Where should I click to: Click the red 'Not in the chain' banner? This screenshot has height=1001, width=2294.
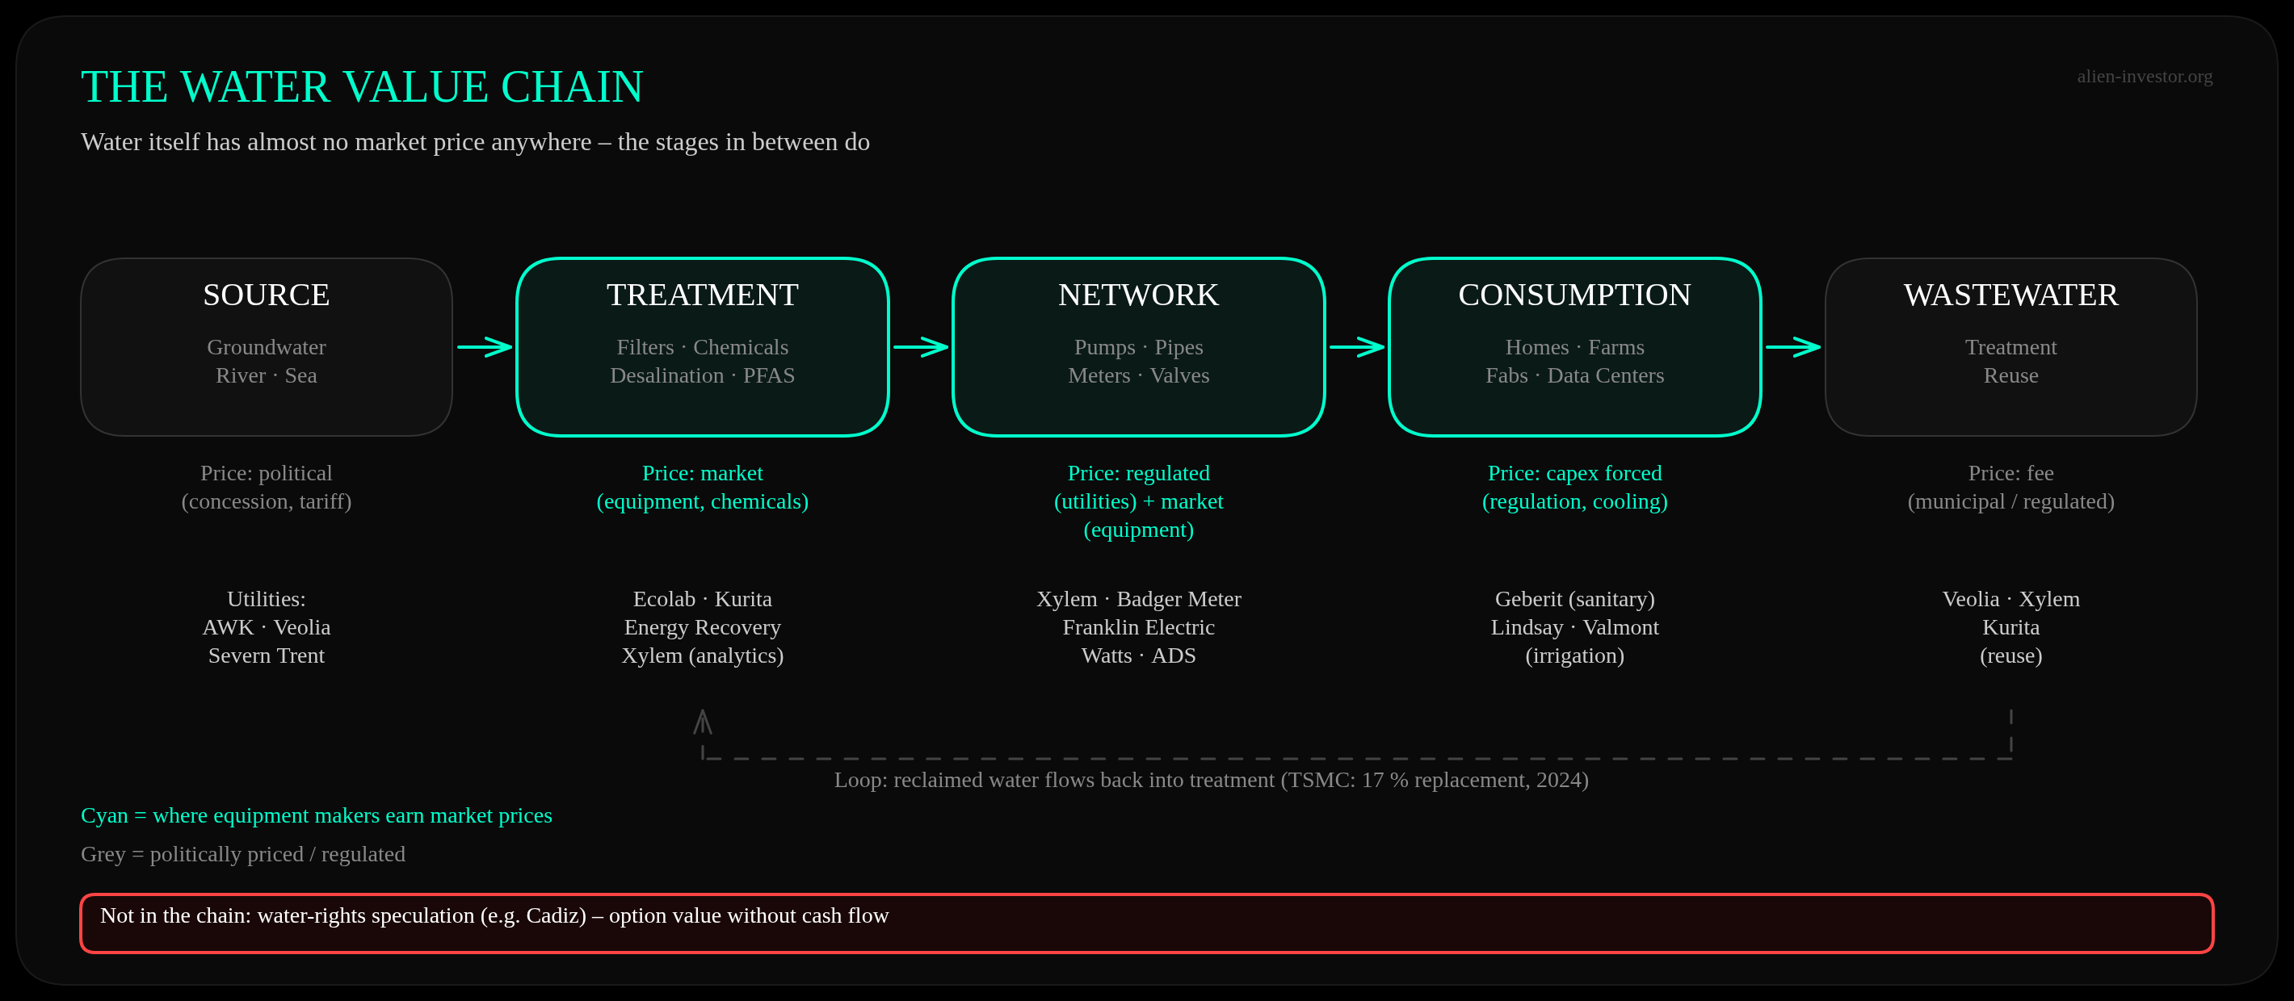(1147, 923)
